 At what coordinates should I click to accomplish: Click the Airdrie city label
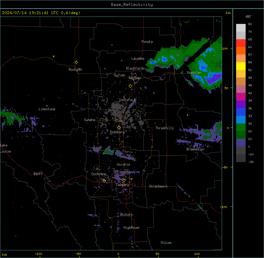click(123, 165)
